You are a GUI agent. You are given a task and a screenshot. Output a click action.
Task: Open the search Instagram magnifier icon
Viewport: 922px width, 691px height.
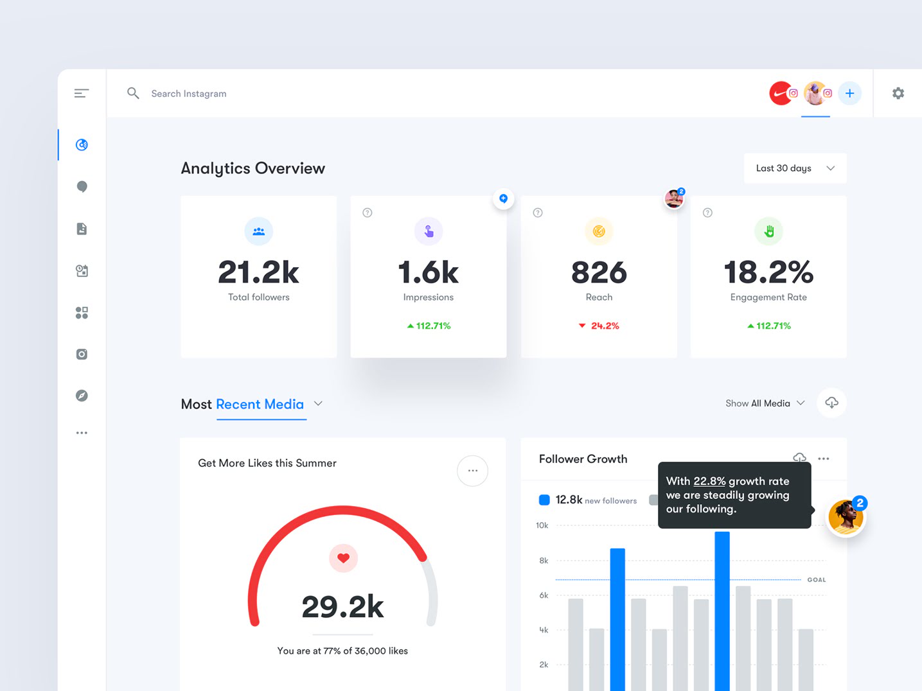point(133,93)
